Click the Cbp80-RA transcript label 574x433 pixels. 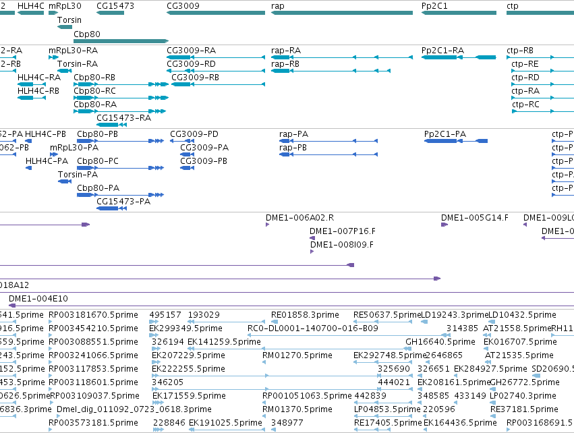point(95,105)
